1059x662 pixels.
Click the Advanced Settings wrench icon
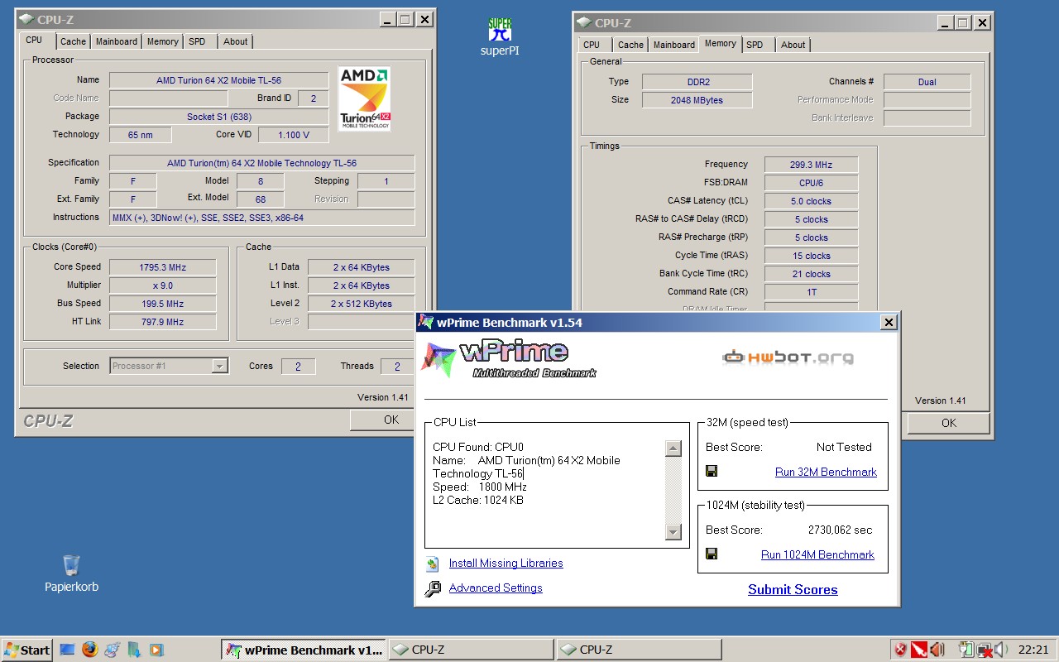(x=433, y=588)
